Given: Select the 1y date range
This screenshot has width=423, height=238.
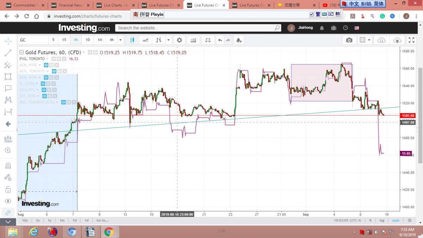Looking at the screenshot, I should 50,220.
